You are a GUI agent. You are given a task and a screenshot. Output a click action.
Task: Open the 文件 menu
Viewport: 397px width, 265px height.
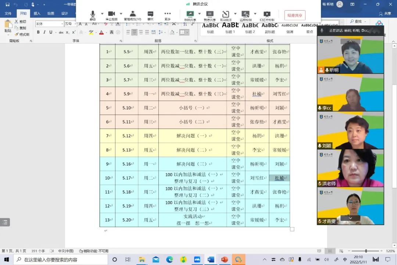8,14
